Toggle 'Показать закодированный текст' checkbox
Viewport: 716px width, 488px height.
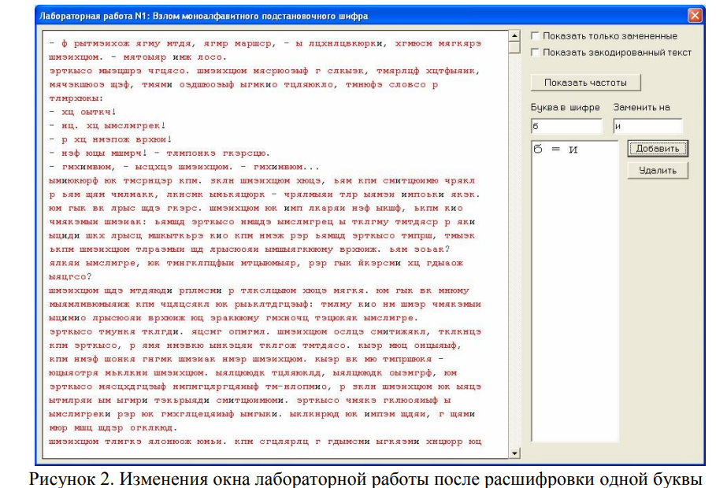pos(536,53)
